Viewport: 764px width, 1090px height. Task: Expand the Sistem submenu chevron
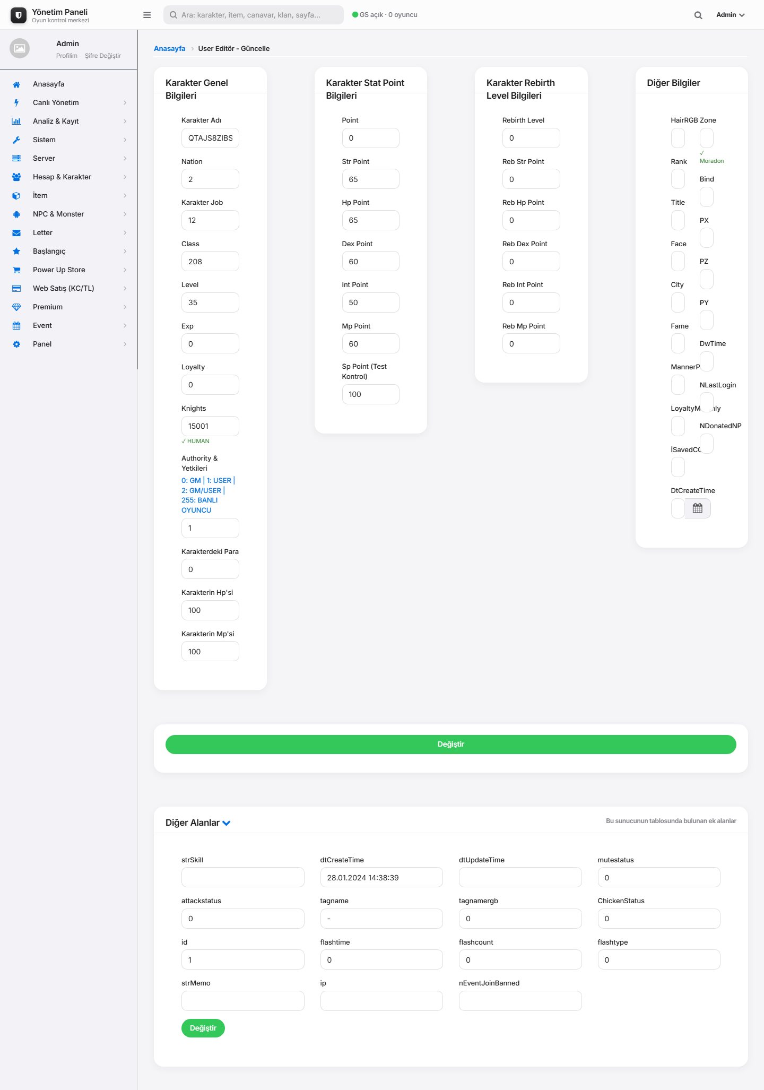click(125, 140)
